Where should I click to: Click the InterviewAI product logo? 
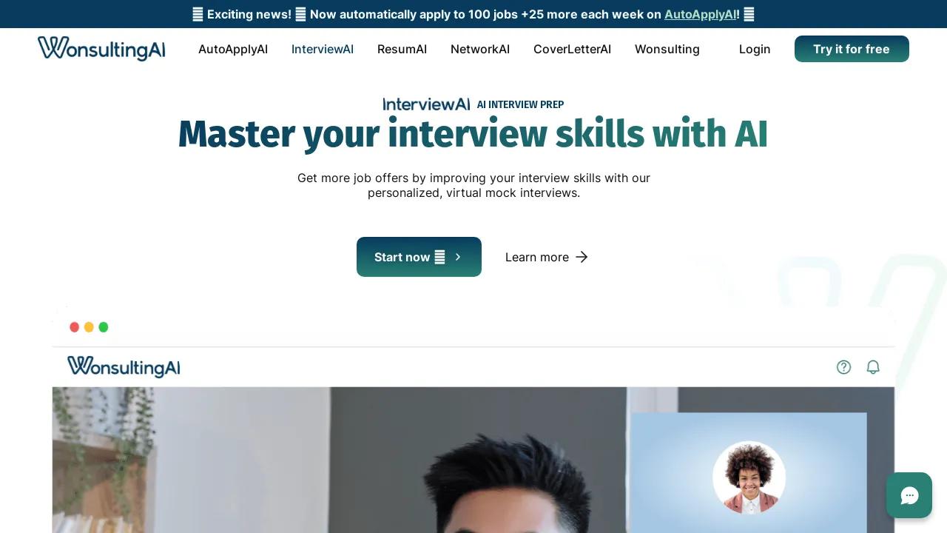(x=426, y=104)
